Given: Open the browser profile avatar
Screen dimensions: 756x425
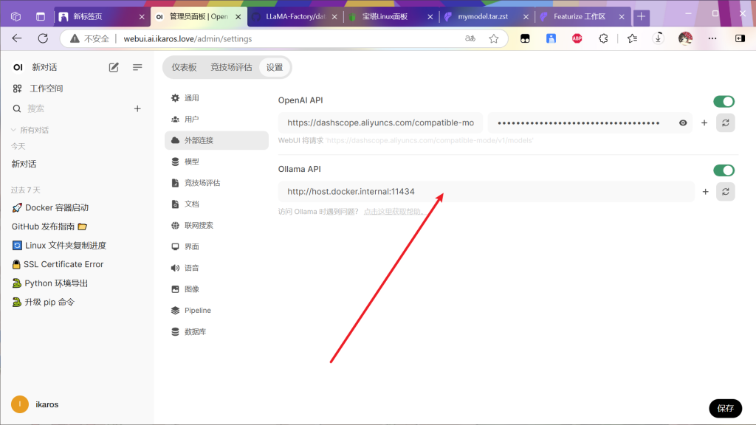Looking at the screenshot, I should tap(685, 38).
